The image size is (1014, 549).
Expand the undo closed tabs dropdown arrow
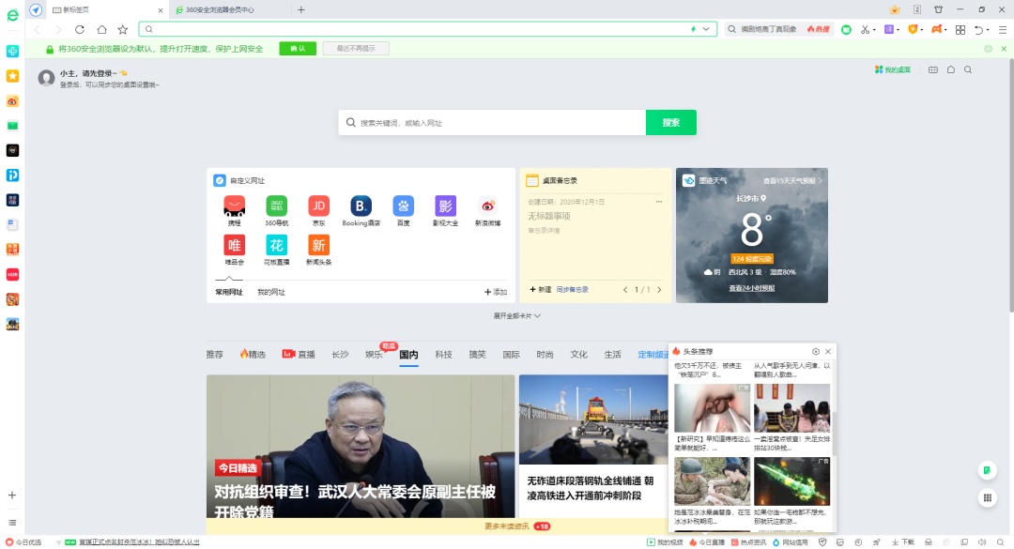[x=988, y=30]
